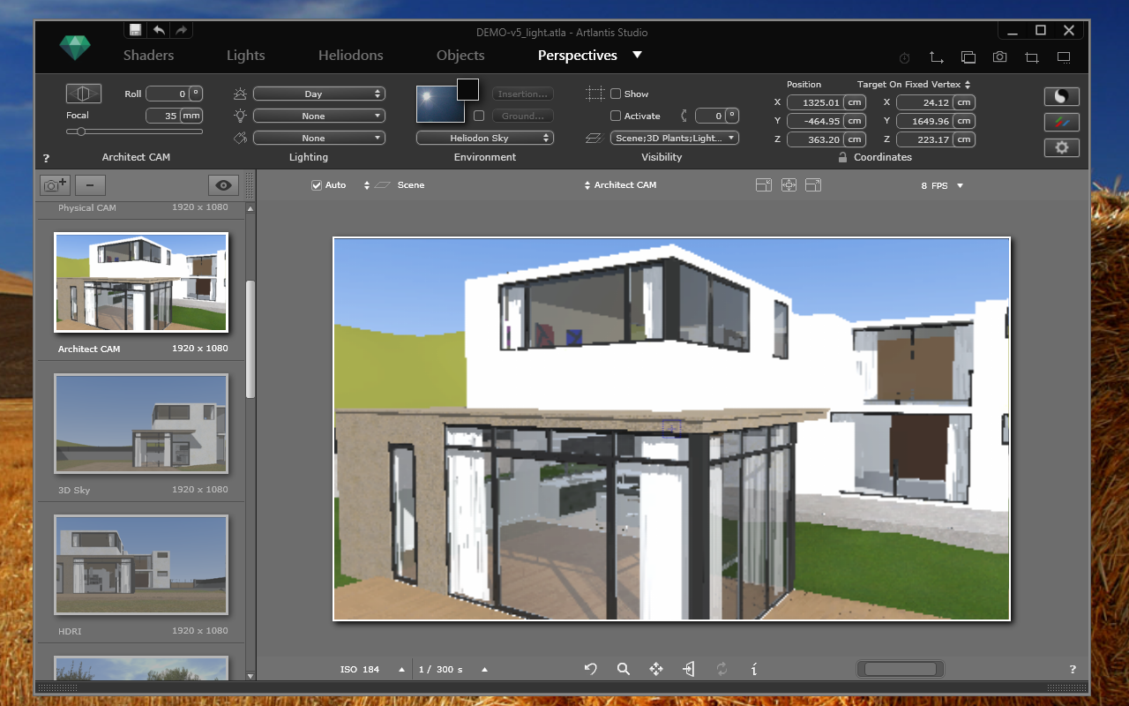This screenshot has height=706, width=1129.
Task: Open the 8 FPS dropdown
Action: (x=942, y=186)
